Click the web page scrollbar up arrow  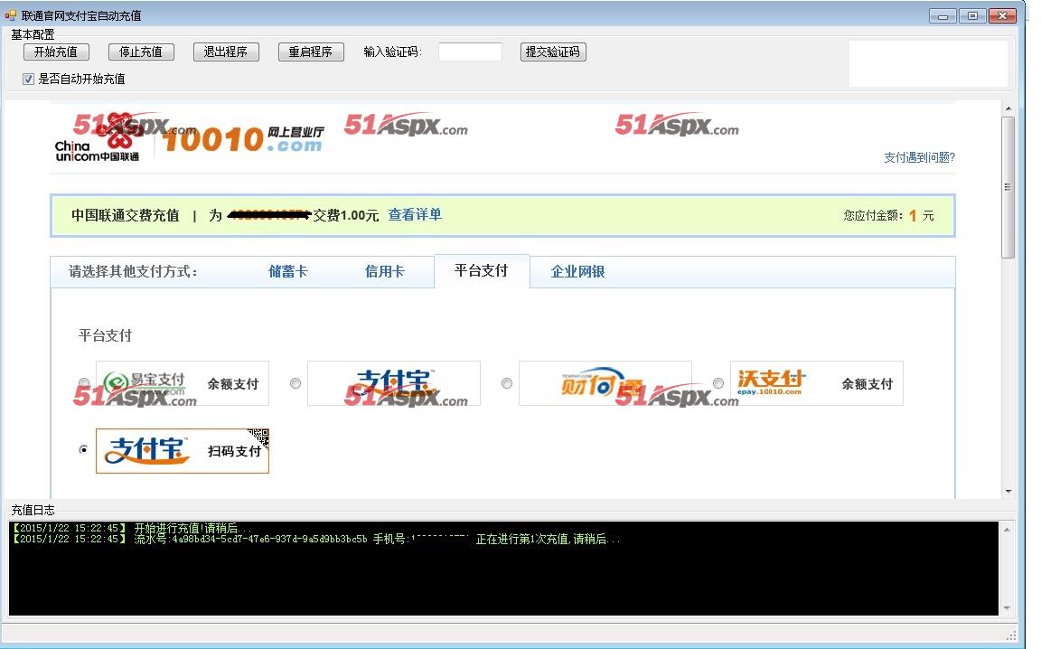[x=1008, y=108]
